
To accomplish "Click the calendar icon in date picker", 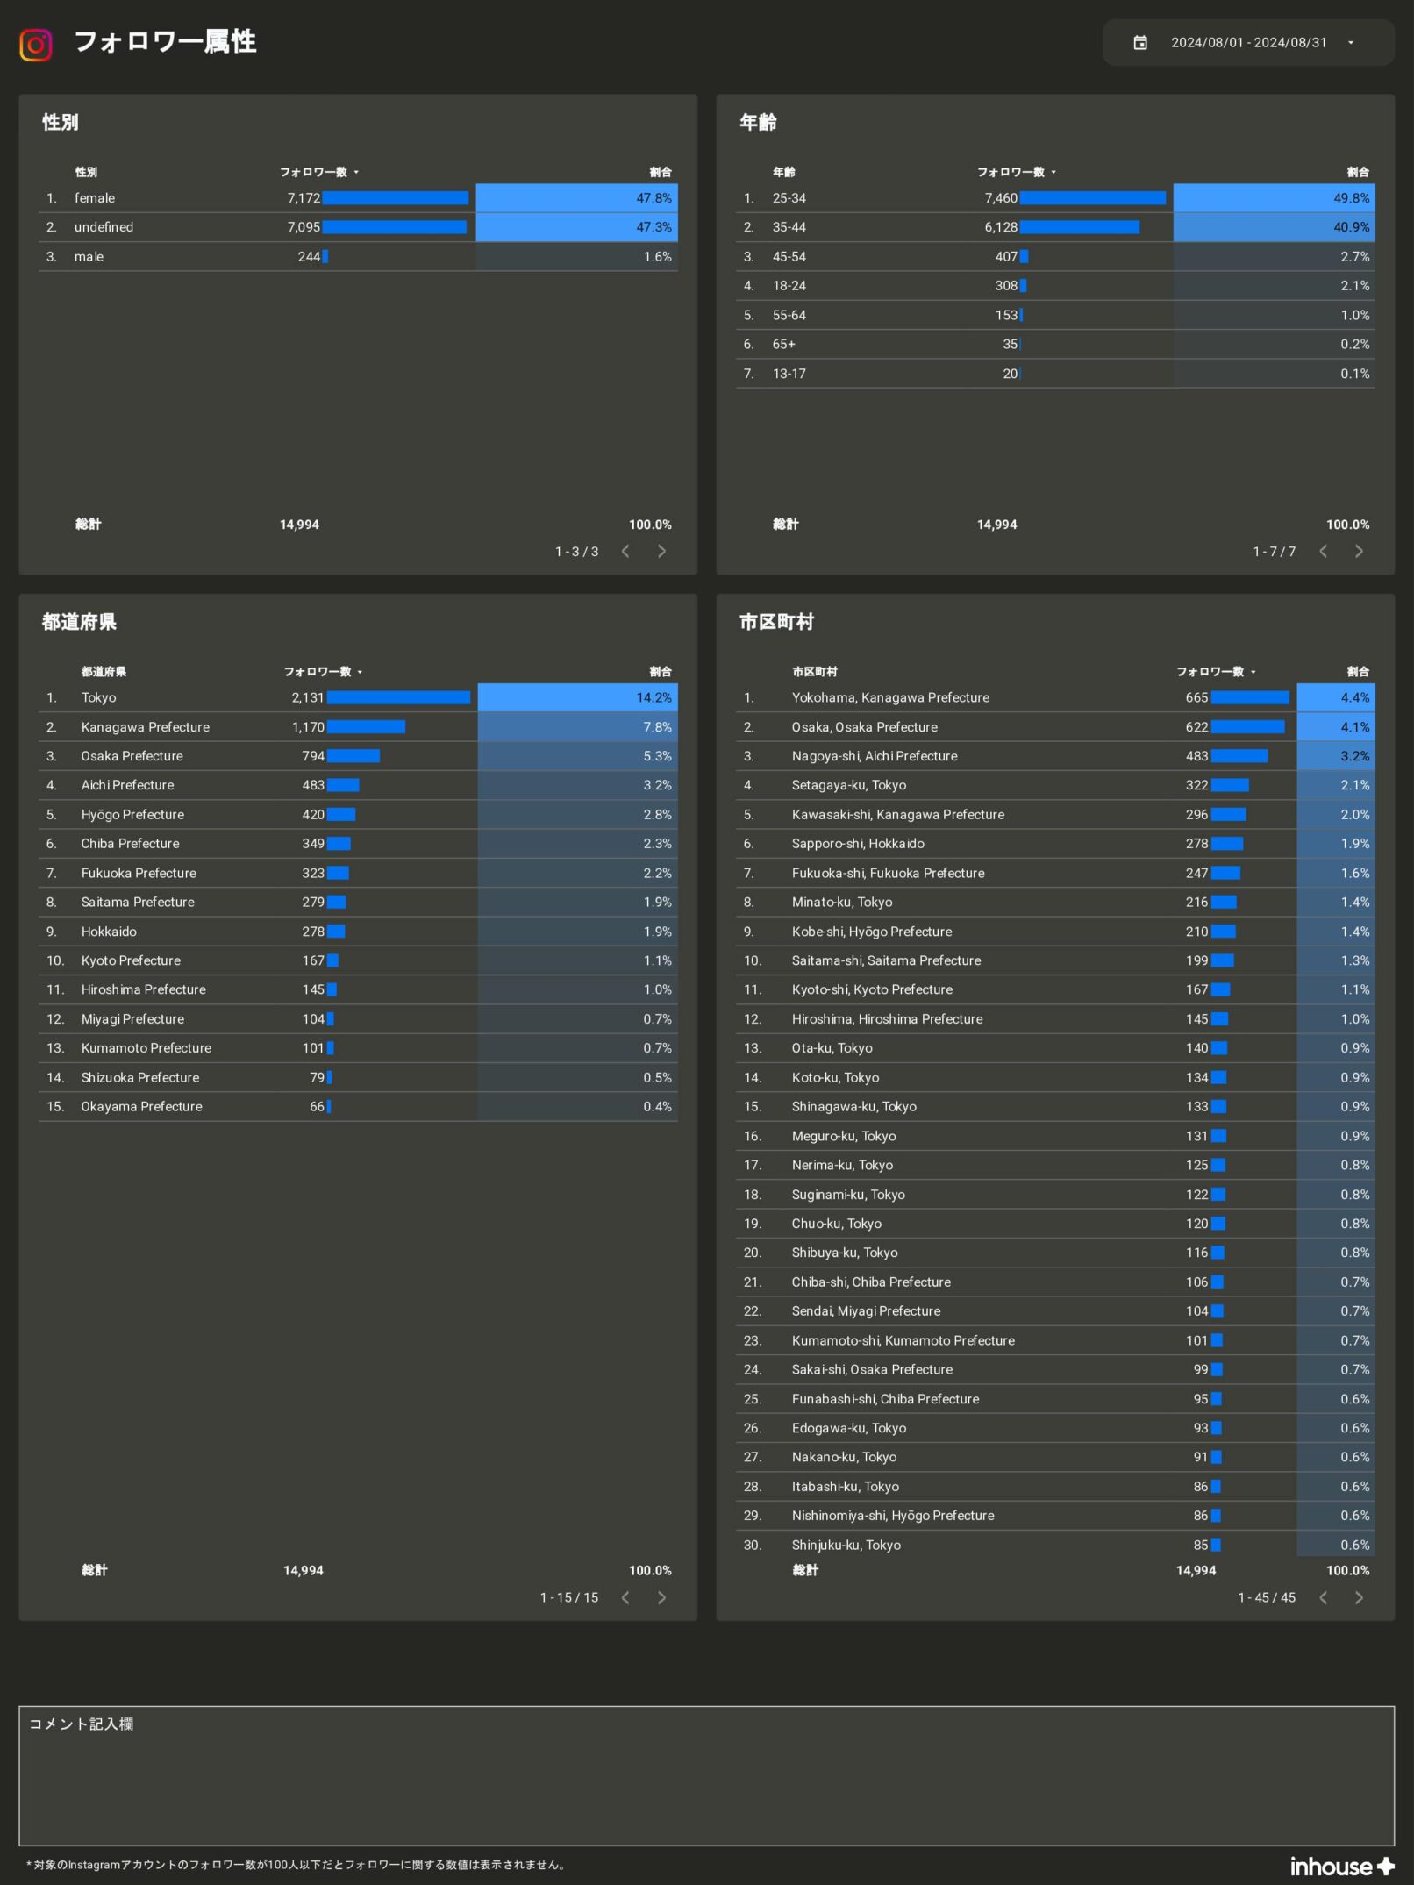I will (x=1139, y=43).
